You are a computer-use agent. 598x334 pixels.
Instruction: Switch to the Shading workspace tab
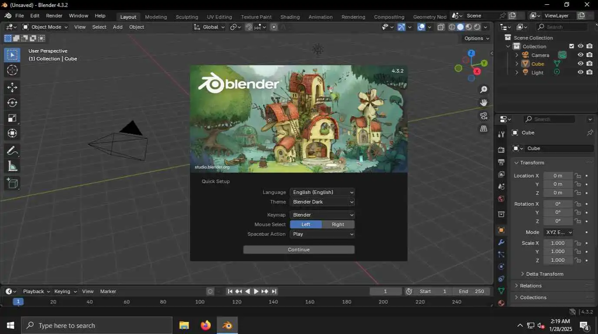point(290,17)
